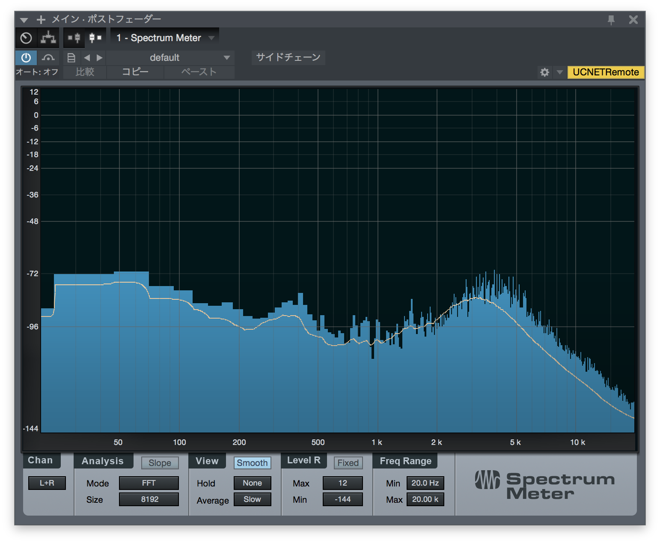
Task: Pin the plugin window
Action: (611, 20)
